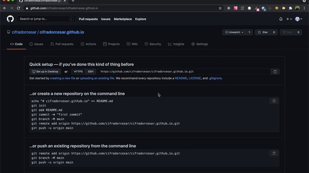This screenshot has height=173, width=309.
Task: Click the site lock icon in address bar
Action: click(27, 8)
